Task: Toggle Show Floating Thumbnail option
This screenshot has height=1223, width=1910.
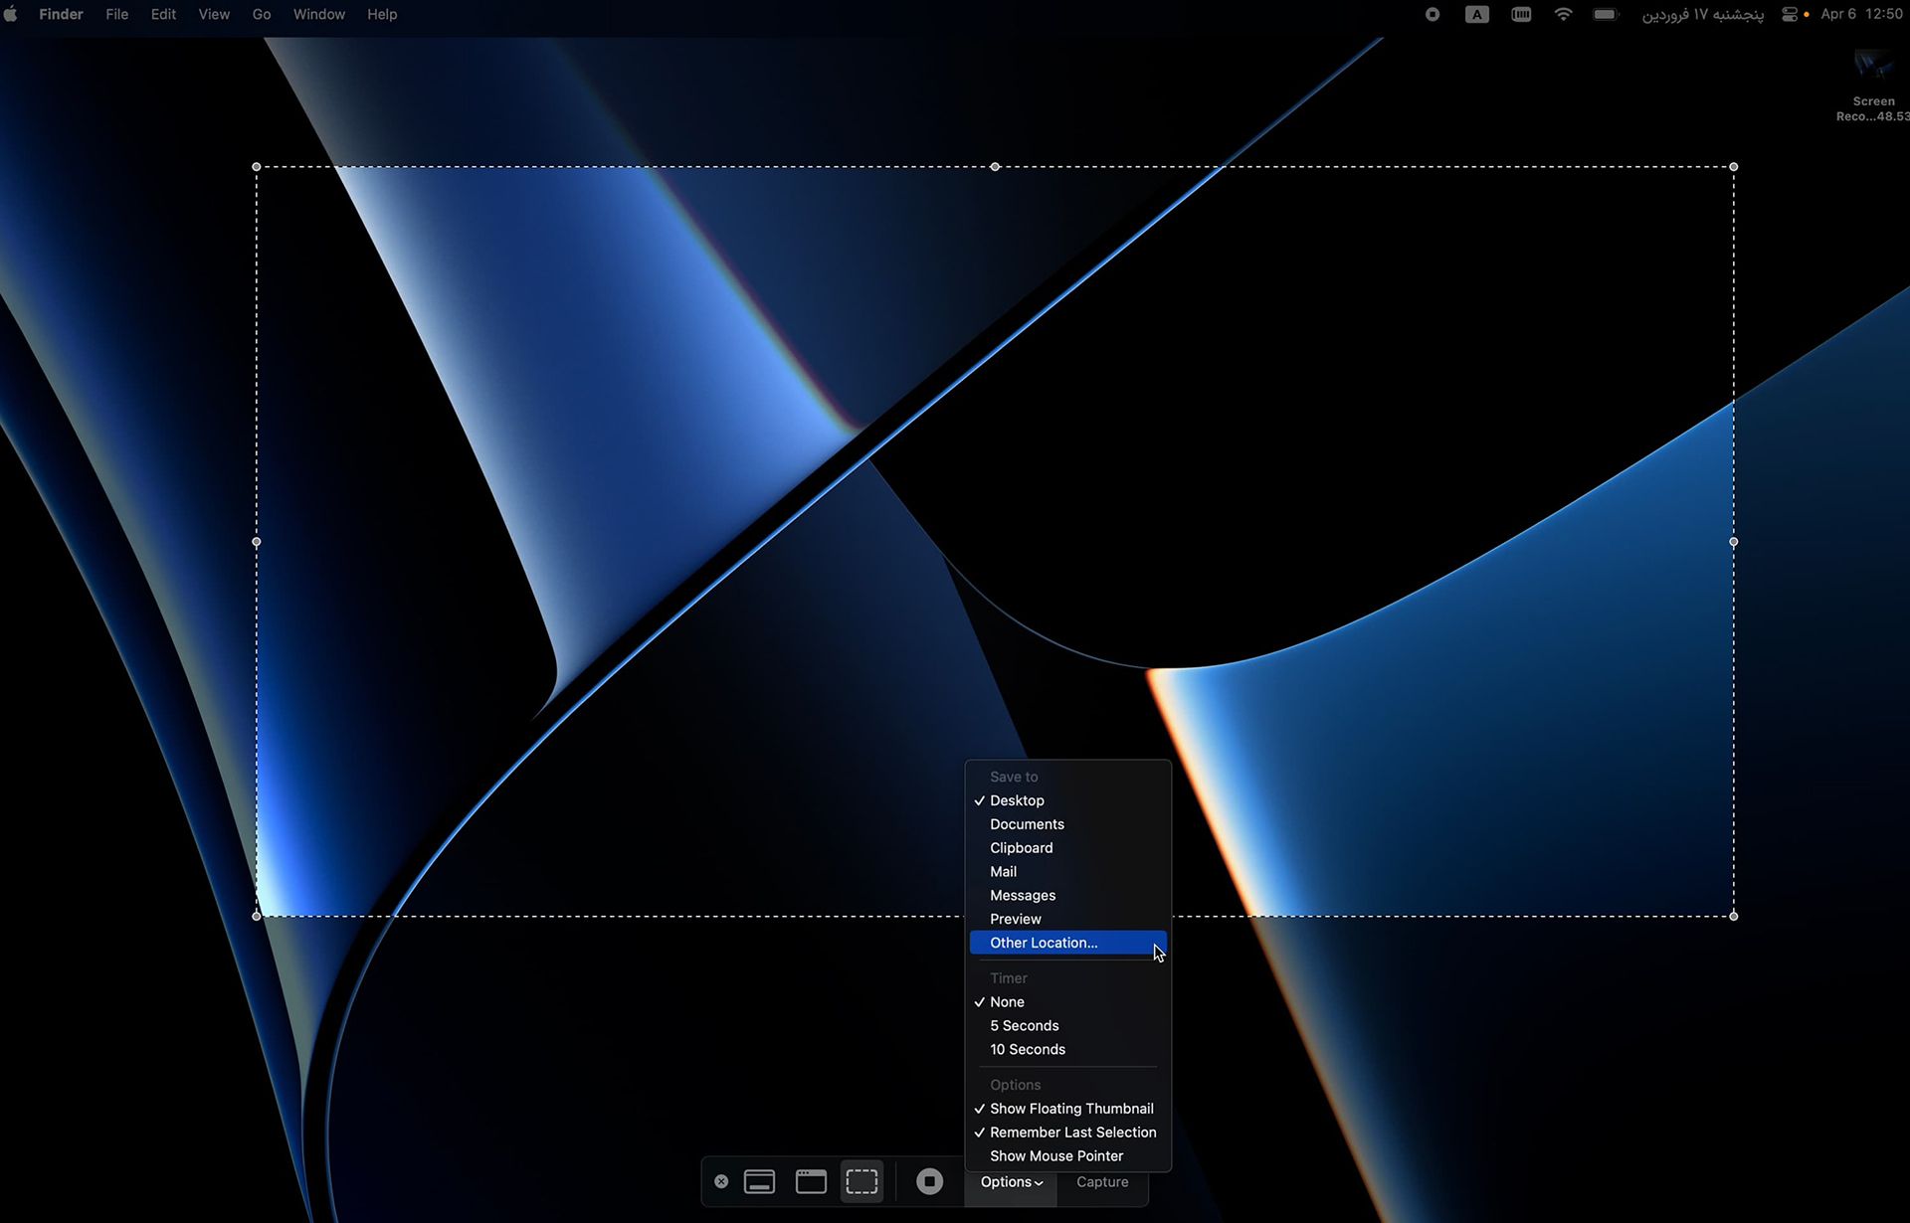Action: pyautogui.click(x=1067, y=1109)
